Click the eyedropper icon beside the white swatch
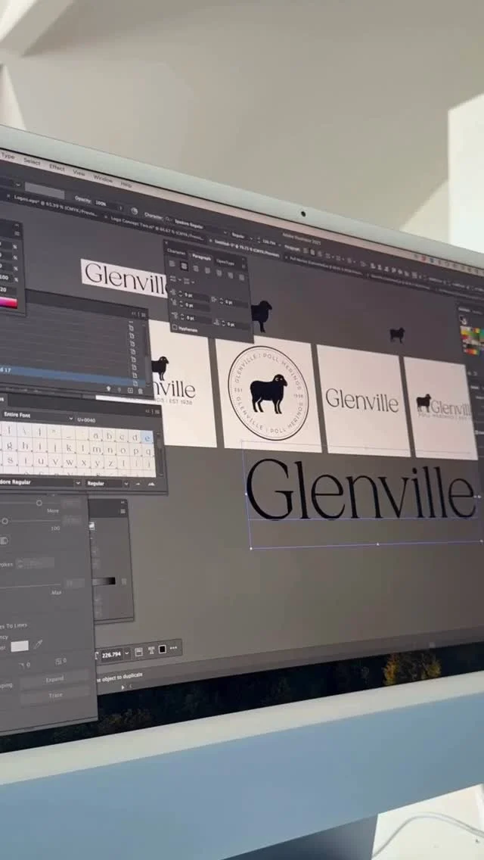Screen dimensions: 484x860 click(x=37, y=645)
